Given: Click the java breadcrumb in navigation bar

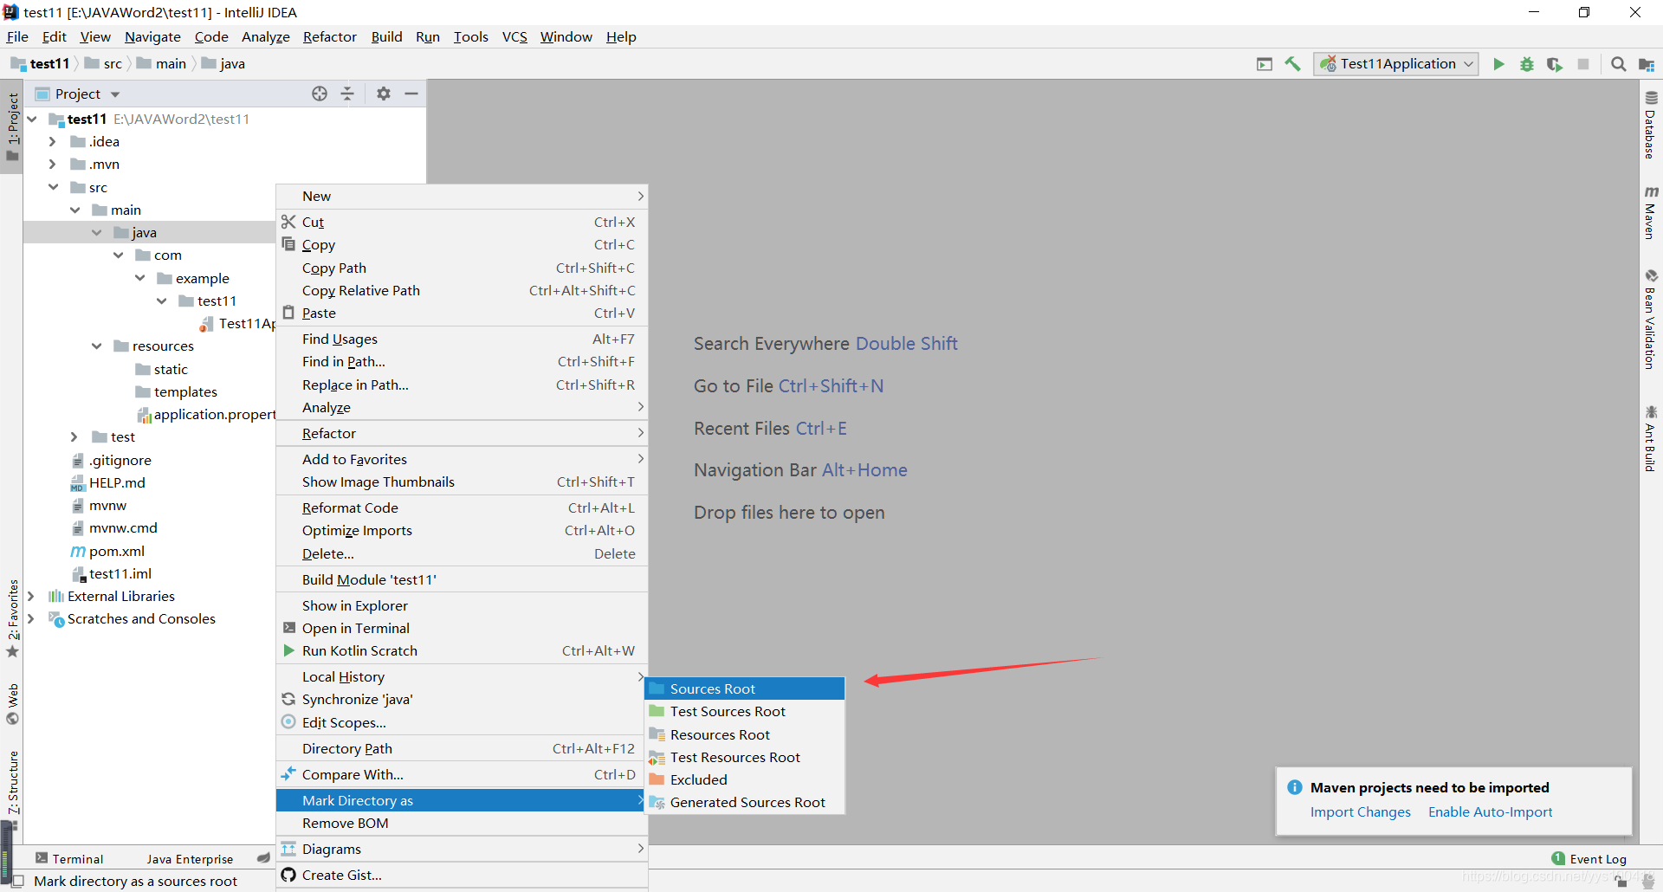Looking at the screenshot, I should click(x=223, y=63).
